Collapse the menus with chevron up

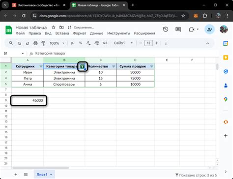coord(207,43)
